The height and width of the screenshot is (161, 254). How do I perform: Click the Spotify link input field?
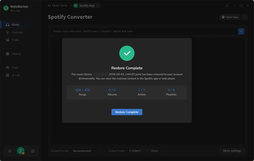[143, 32]
